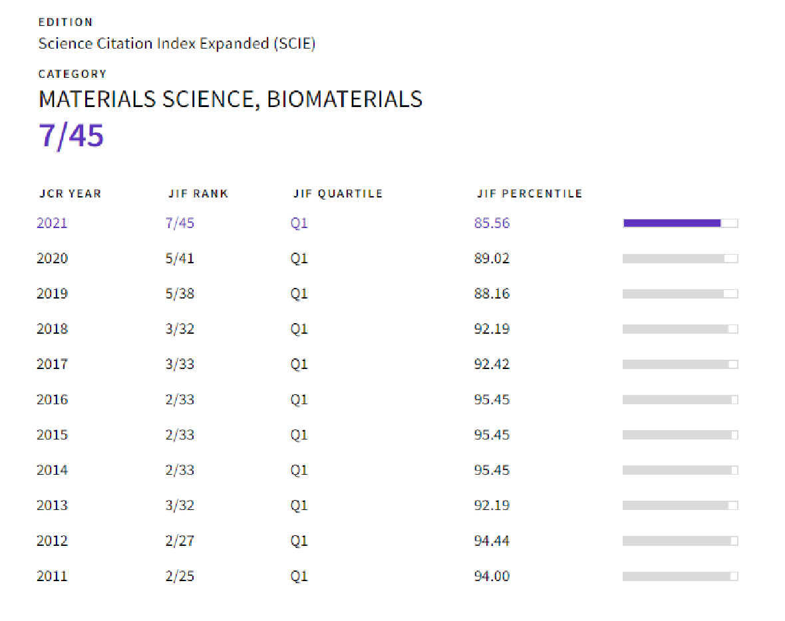Click the 2020 percentile progress bar
Image resolution: width=785 pixels, height=621 pixels.
tap(680, 259)
